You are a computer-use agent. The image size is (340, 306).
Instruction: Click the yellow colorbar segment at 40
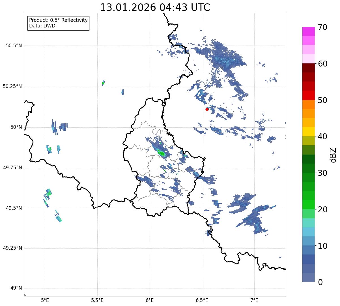pos(309,132)
